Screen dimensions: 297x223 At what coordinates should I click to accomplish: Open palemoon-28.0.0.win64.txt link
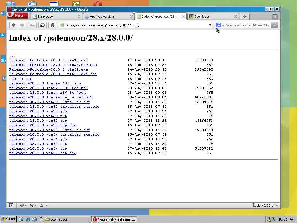[x=38, y=144]
